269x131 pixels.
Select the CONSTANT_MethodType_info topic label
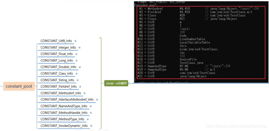pyautogui.click(x=62, y=119)
